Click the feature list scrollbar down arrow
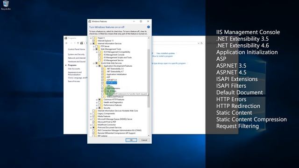299x168 pixels. click(x=149, y=135)
